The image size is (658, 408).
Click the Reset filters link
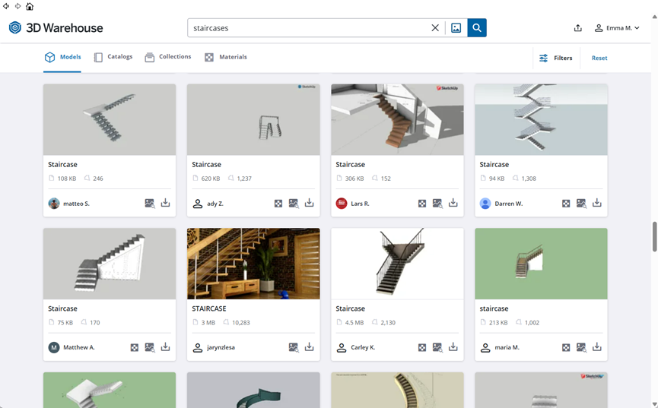click(x=599, y=58)
